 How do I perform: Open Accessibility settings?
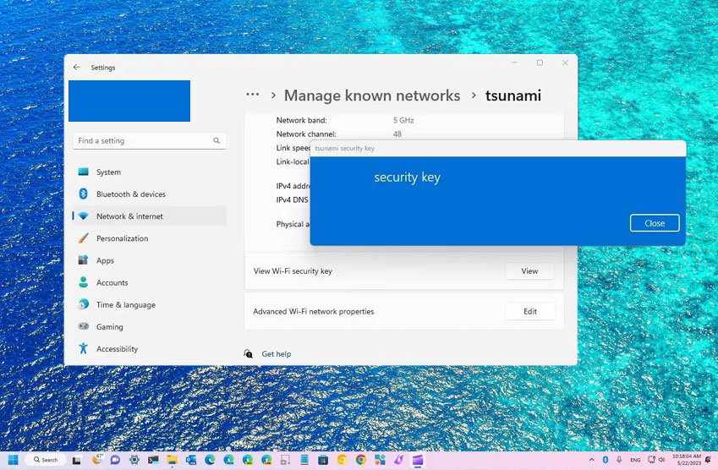coord(117,349)
